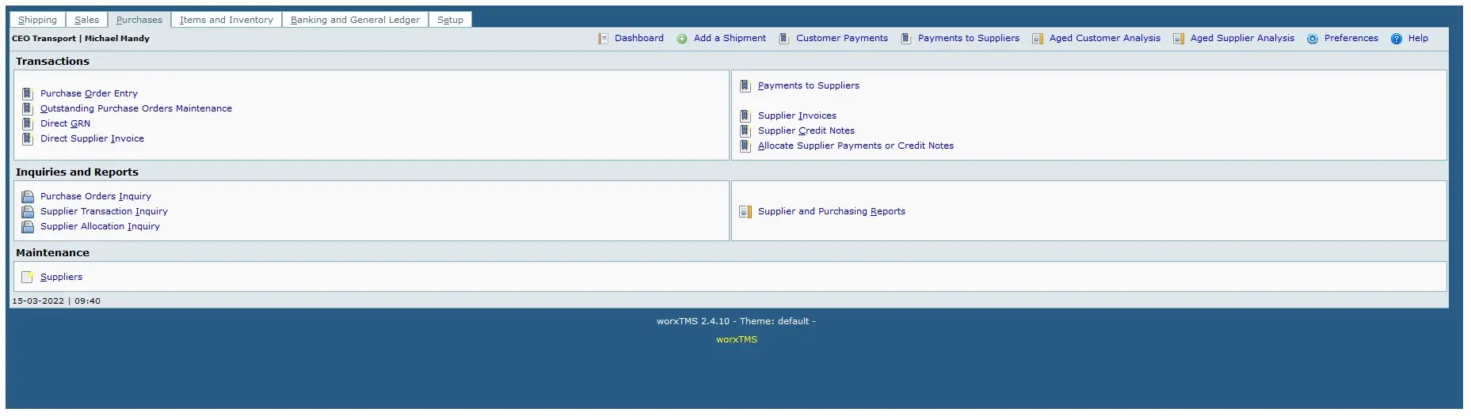
Task: Open the Add a Shipment link
Action: click(x=730, y=38)
